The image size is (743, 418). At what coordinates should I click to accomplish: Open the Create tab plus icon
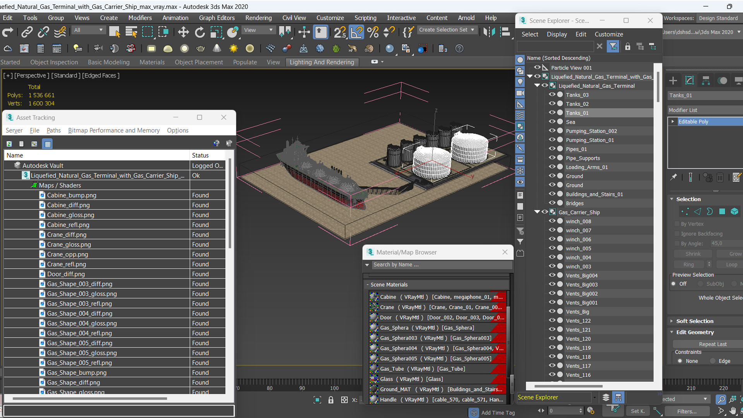tap(673, 81)
